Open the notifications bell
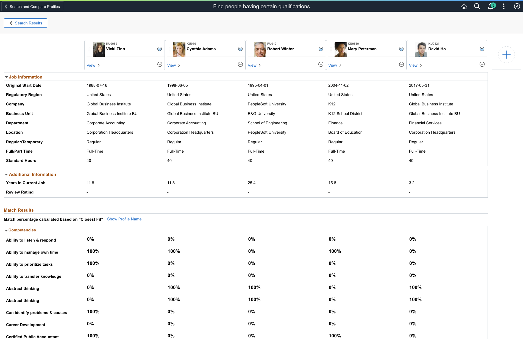523x339 pixels. click(x=491, y=6)
